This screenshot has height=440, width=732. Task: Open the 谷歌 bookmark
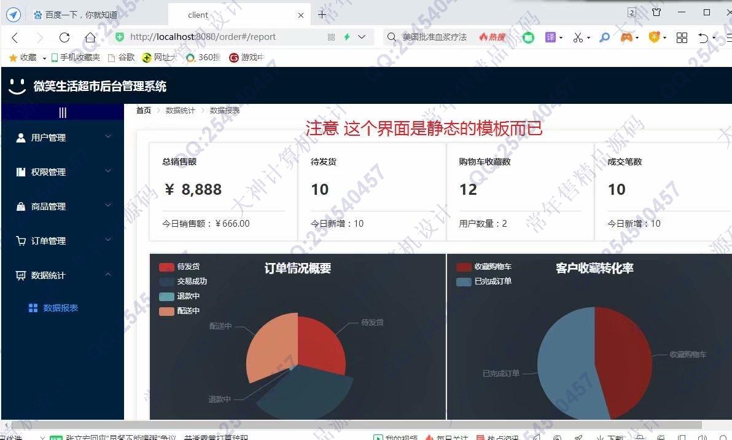(x=122, y=57)
